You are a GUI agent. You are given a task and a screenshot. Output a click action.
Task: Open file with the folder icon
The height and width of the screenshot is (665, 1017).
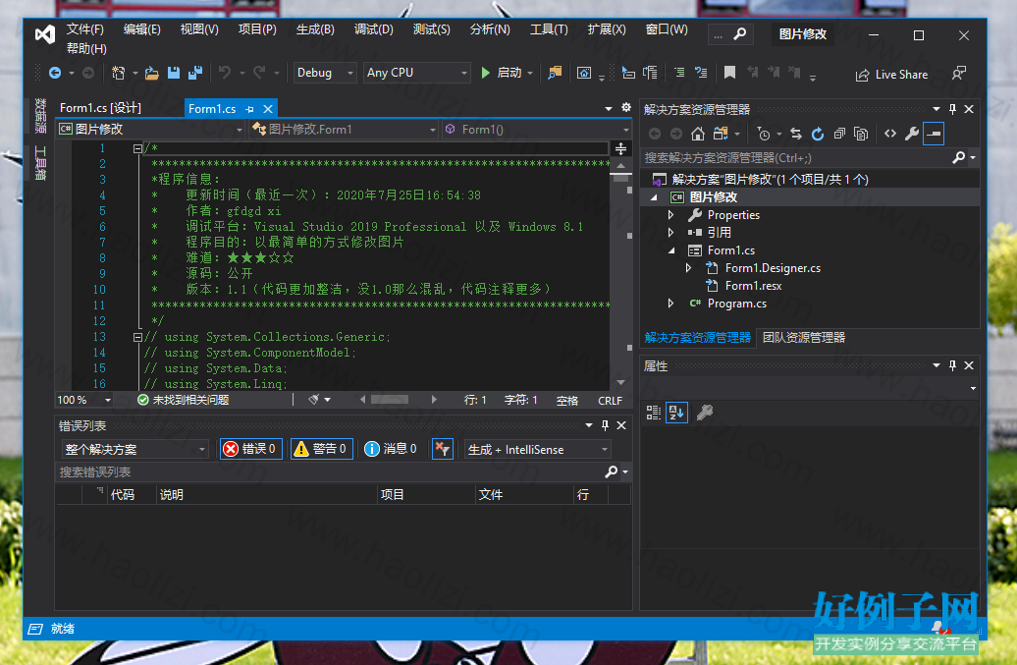(152, 73)
